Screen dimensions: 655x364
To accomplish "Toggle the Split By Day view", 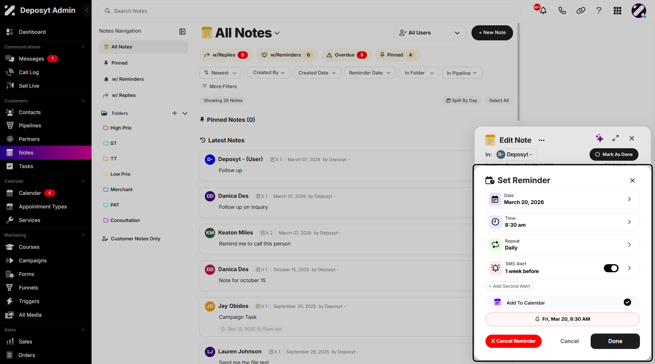I will [462, 101].
